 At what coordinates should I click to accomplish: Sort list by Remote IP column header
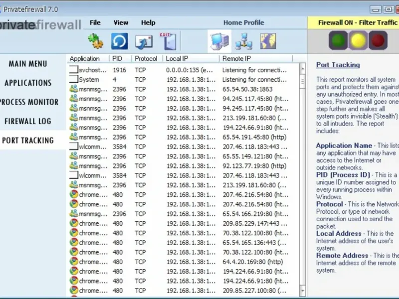tap(256, 59)
